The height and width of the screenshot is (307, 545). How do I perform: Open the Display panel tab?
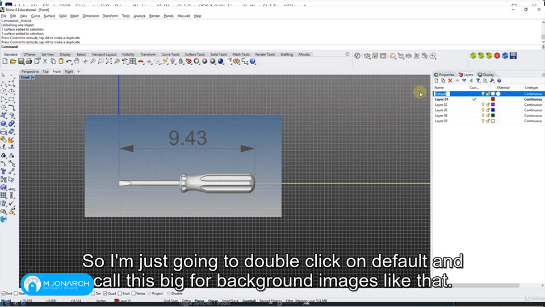(486, 74)
